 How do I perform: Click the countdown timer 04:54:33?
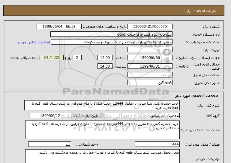[51, 58]
